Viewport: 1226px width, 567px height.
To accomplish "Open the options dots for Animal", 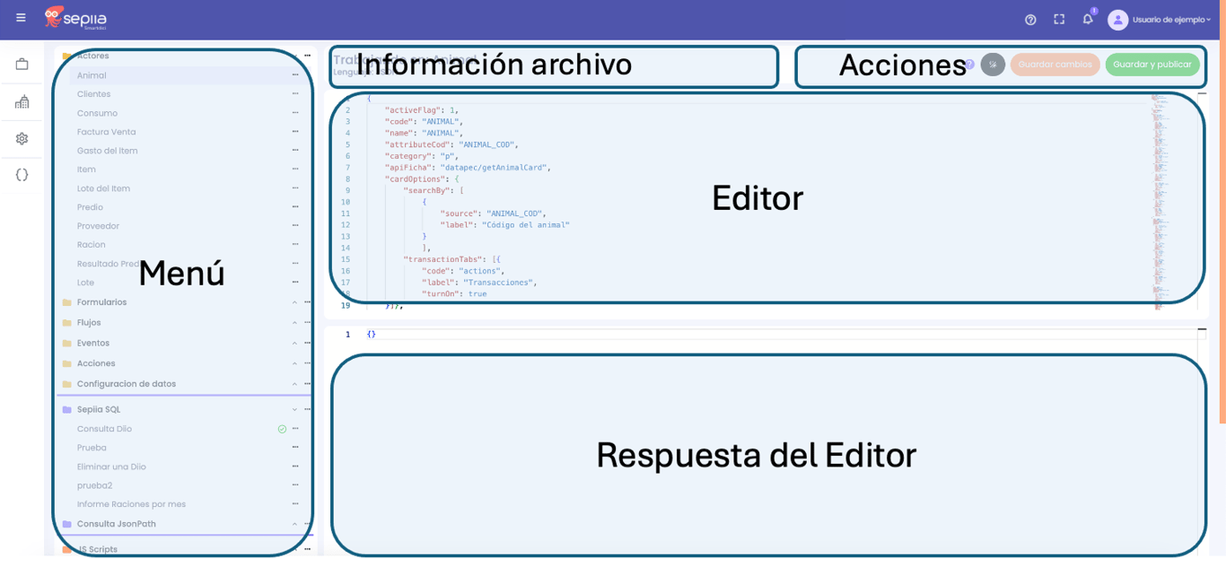I will 295,75.
